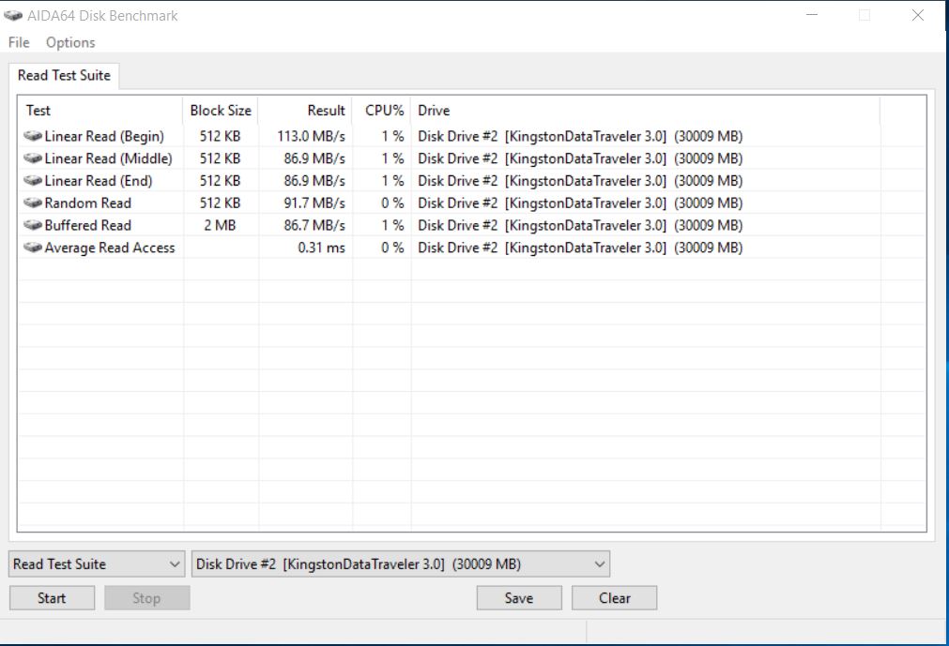
Task: Click the drive text in Buffered Read row
Action: pyautogui.click(x=580, y=225)
